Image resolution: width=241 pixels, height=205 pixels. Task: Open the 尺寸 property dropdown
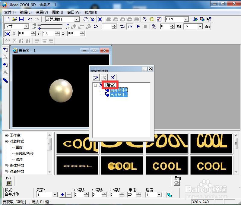(x=26, y=26)
